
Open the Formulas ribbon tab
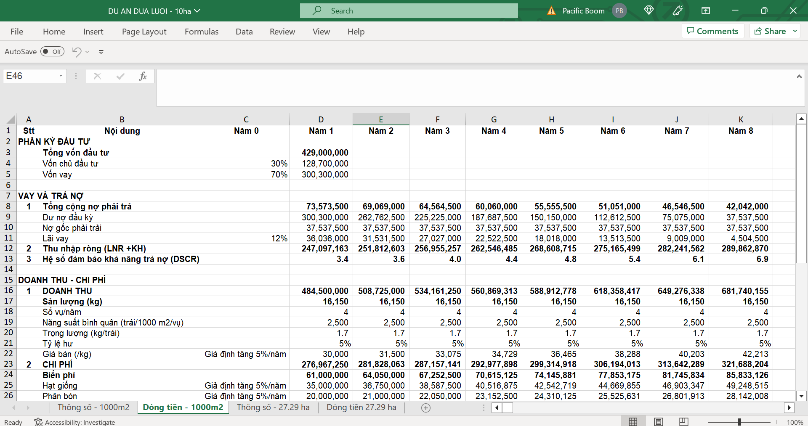pos(202,32)
